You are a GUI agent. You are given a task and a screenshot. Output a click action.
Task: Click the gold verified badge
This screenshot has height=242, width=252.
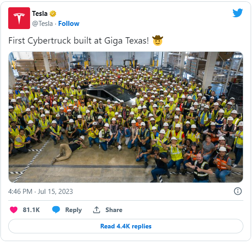tap(53, 14)
